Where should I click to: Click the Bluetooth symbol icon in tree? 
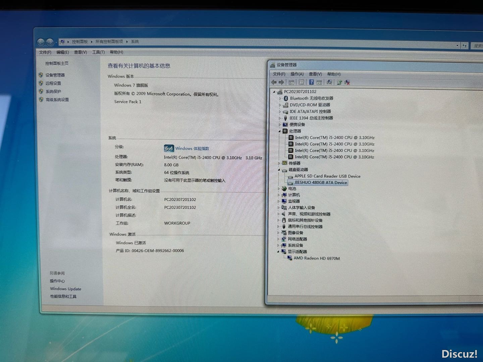click(x=286, y=98)
